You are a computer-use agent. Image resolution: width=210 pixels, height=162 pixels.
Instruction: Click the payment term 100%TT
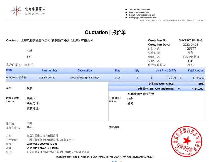pyautogui.click(x=191, y=48)
